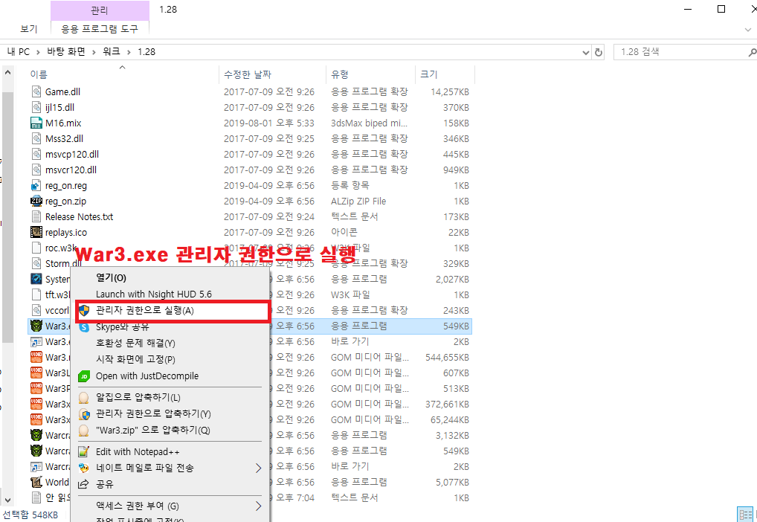Click 바탕 화면 in the address path
The image size is (757, 522).
point(66,51)
